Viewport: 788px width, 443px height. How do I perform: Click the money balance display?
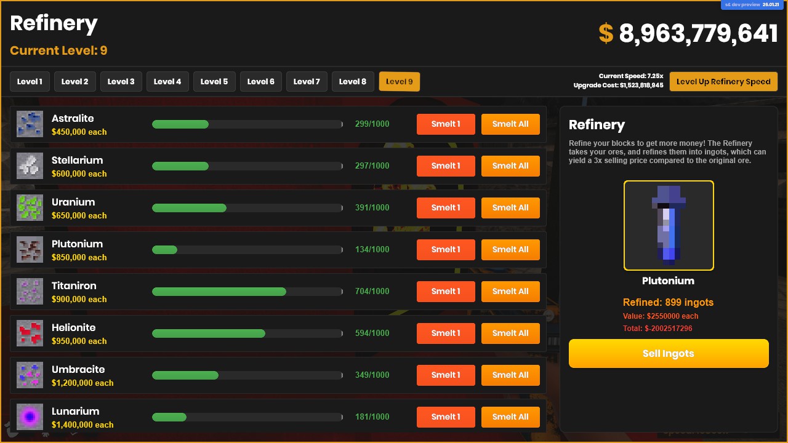coord(688,34)
